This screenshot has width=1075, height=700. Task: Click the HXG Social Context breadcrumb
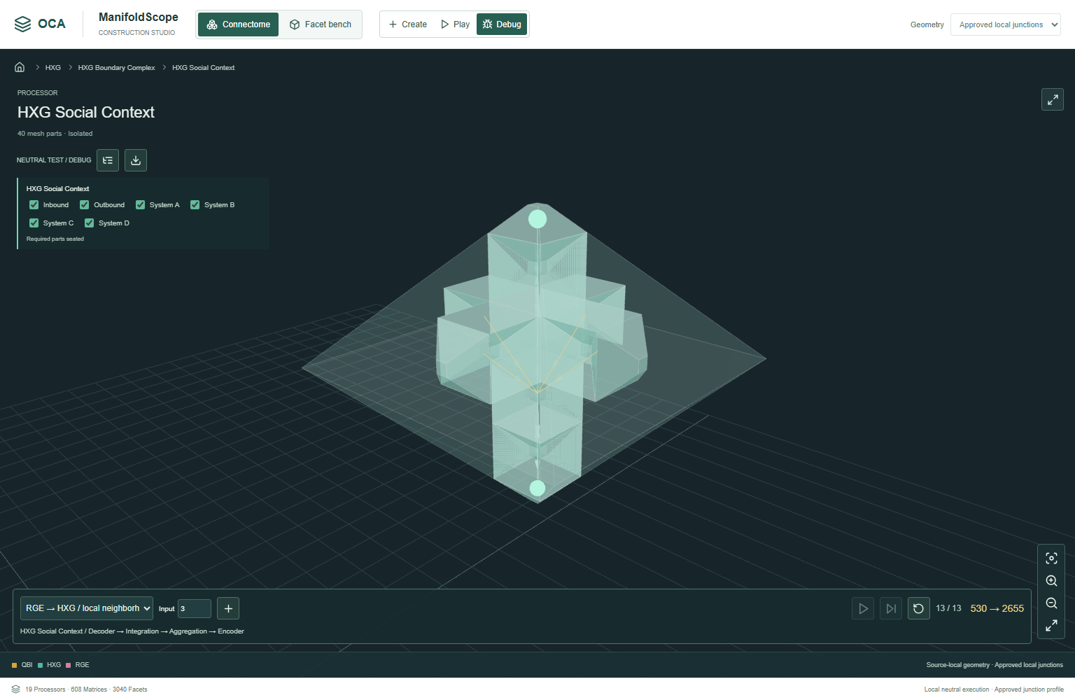click(x=204, y=68)
